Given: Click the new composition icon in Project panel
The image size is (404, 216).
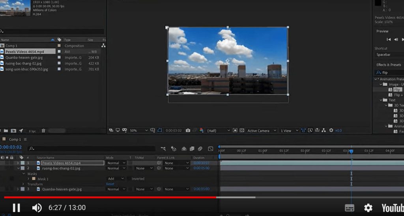Looking at the screenshot, I should coord(13,131).
